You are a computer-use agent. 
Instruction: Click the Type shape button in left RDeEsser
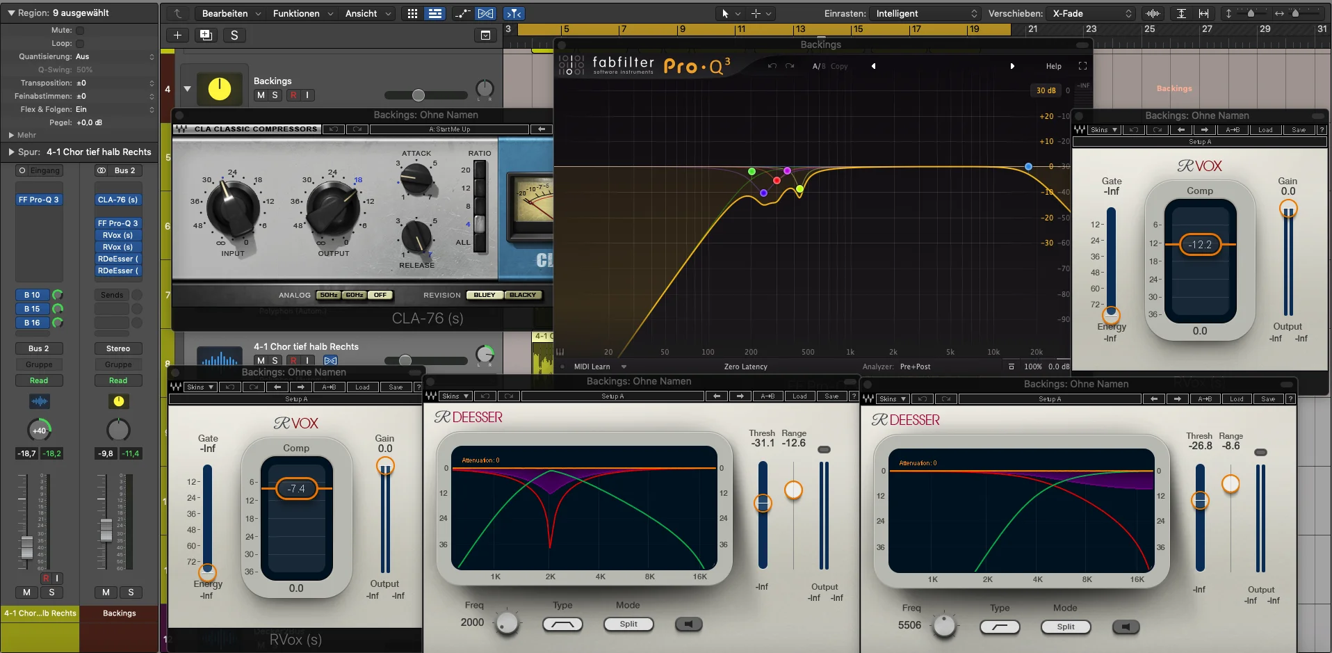562,624
